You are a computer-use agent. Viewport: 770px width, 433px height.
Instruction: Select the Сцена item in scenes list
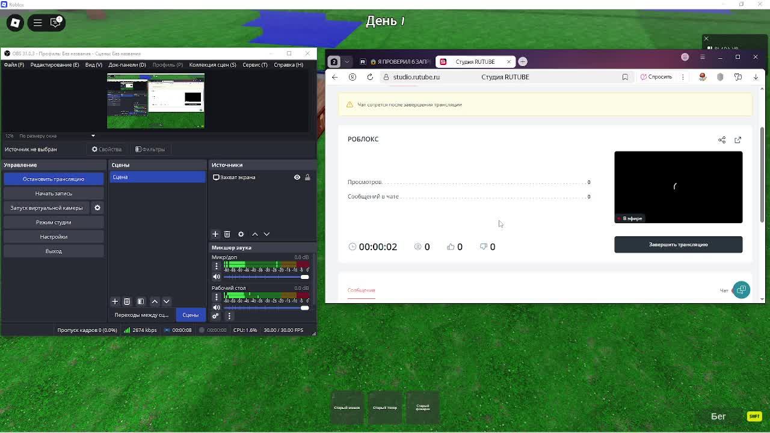158,177
